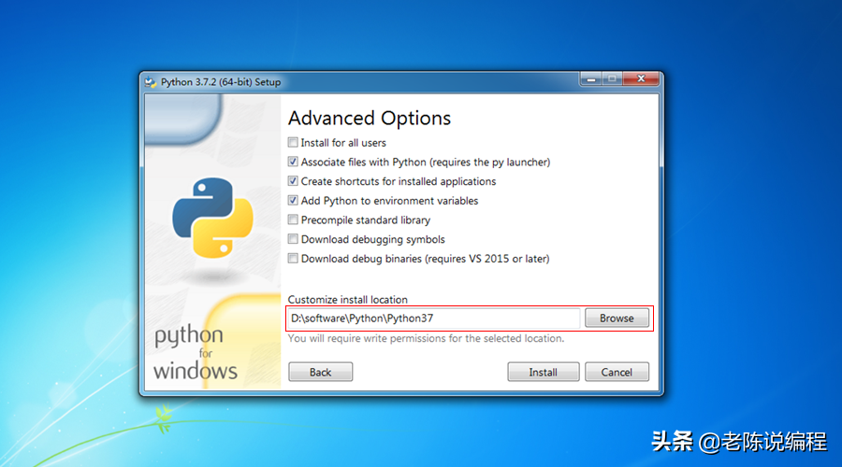Enable Precompile standard library checkbox
Image resolution: width=842 pixels, height=467 pixels.
293,219
